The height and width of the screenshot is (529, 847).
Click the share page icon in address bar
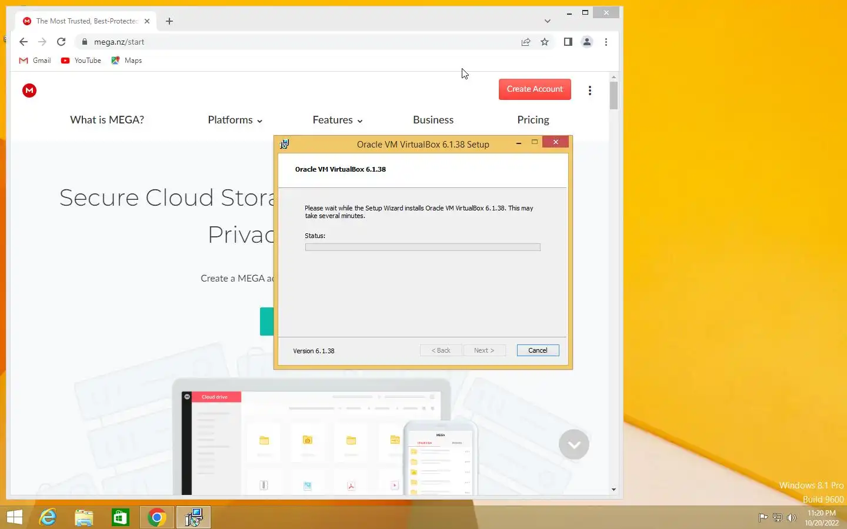point(526,42)
